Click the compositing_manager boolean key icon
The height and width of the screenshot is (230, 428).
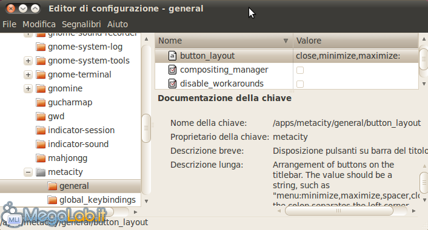172,70
